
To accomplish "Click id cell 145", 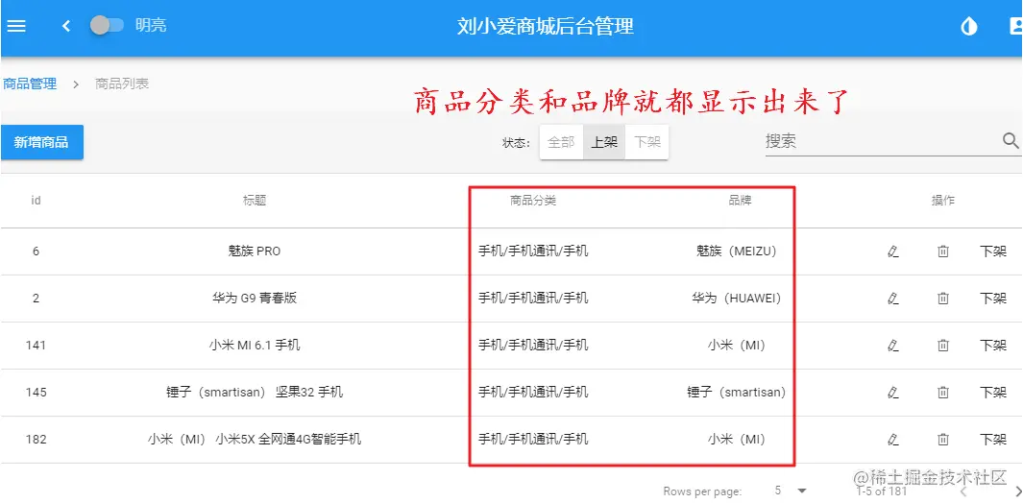I will (x=36, y=392).
